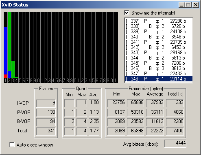Select frame 337 P-frame list entry
This screenshot has width=201, height=155.
(x=158, y=21)
